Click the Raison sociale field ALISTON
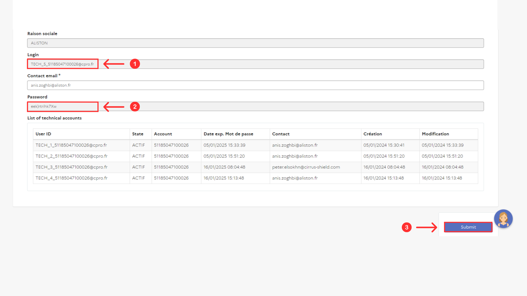 (255, 43)
